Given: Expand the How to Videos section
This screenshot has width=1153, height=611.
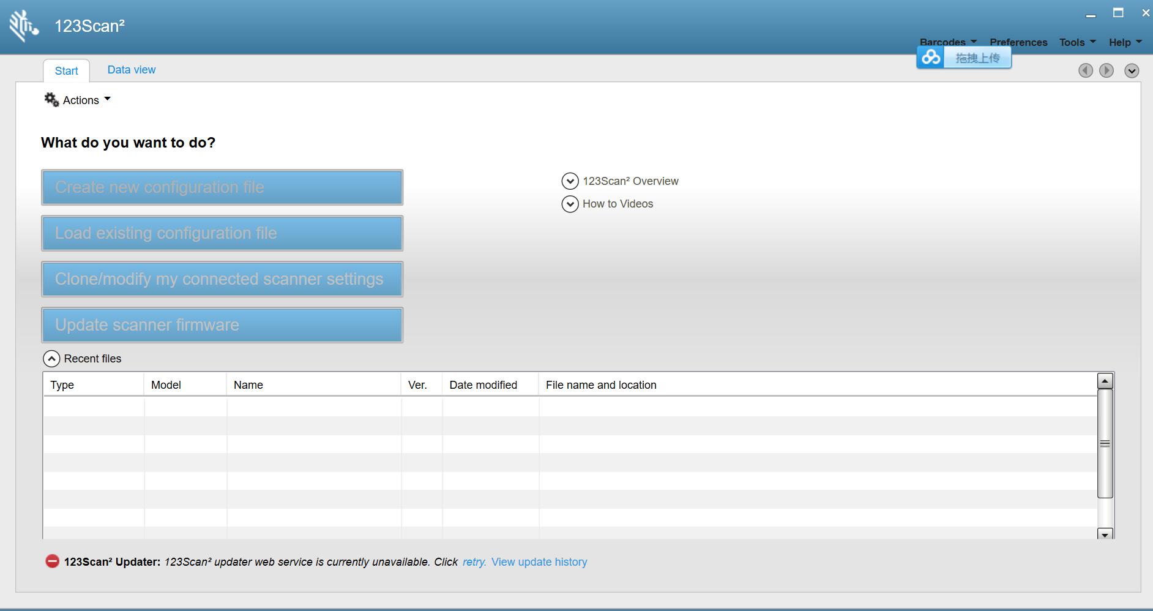Looking at the screenshot, I should pos(570,204).
